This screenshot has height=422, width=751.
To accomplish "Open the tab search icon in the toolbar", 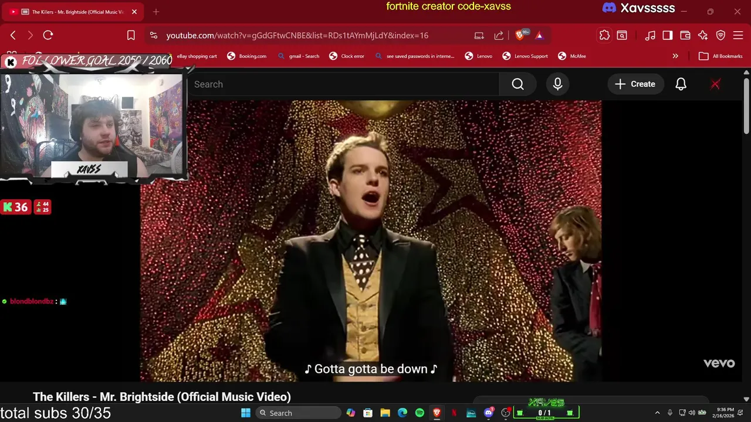I will 622,35.
